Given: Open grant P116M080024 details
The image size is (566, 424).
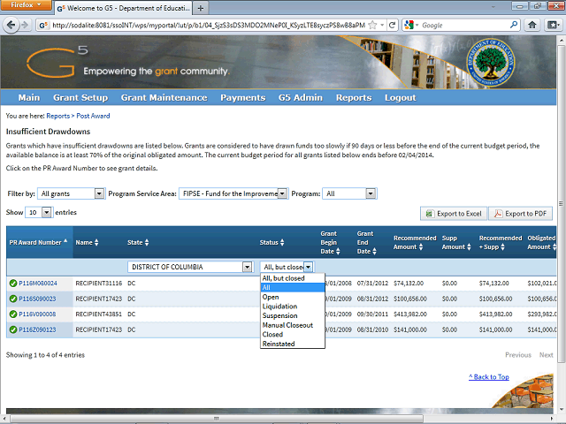Looking at the screenshot, I should click(38, 284).
